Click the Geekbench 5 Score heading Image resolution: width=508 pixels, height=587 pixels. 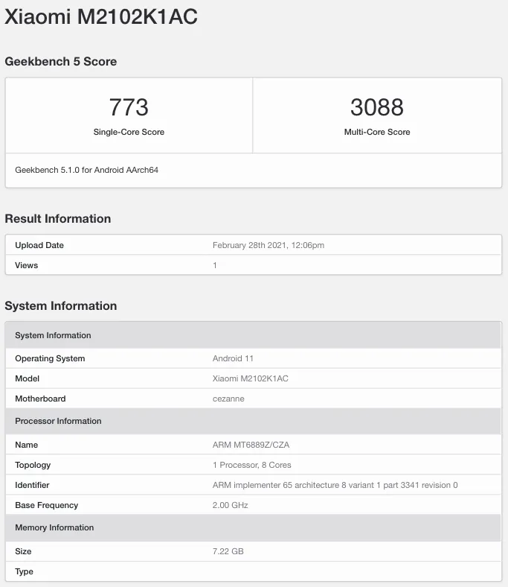pyautogui.click(x=61, y=61)
